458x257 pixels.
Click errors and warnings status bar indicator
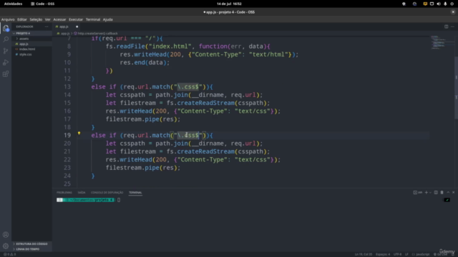click(x=9, y=254)
